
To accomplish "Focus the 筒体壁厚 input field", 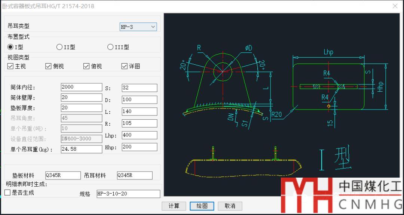I will 81,98.
